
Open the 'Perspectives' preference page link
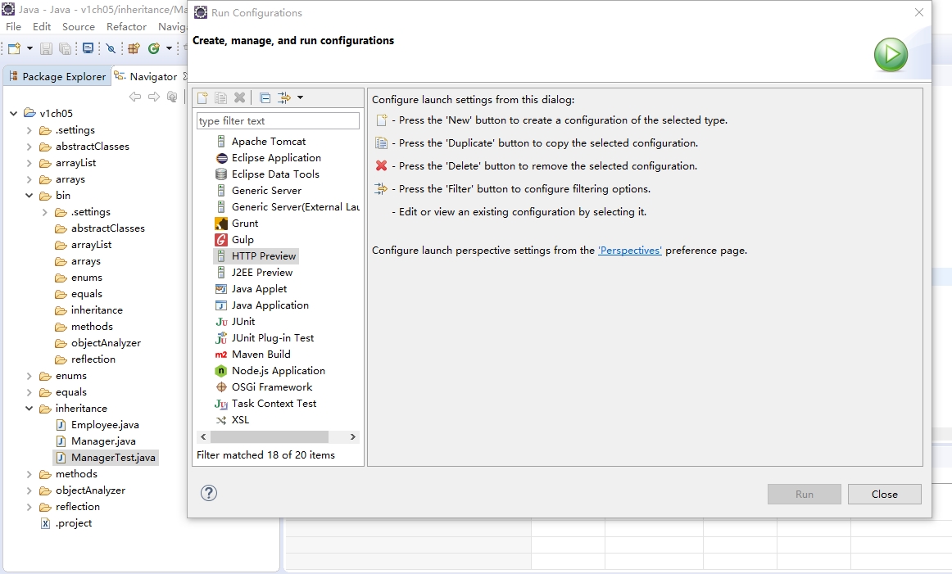tap(629, 251)
